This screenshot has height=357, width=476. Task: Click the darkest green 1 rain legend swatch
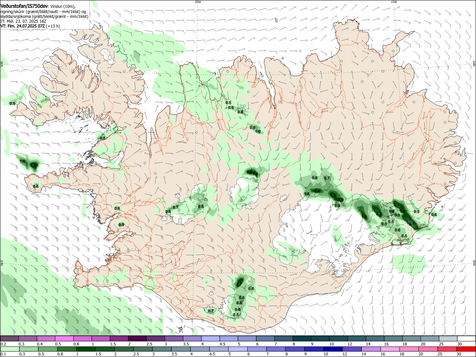86,349
